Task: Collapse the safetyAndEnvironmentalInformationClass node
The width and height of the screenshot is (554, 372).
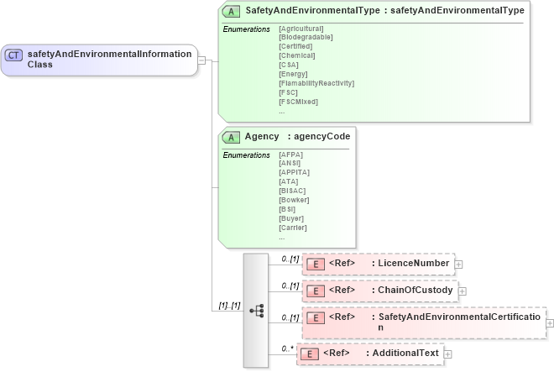Action: [x=201, y=60]
